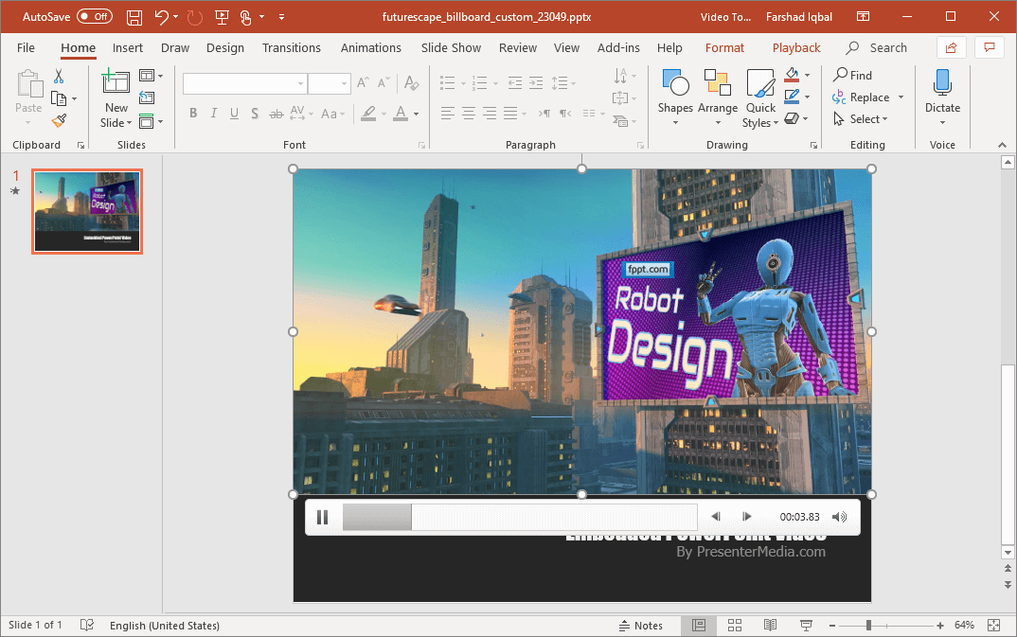Image resolution: width=1017 pixels, height=637 pixels.
Task: Open Reading View from status bar
Action: click(x=771, y=625)
